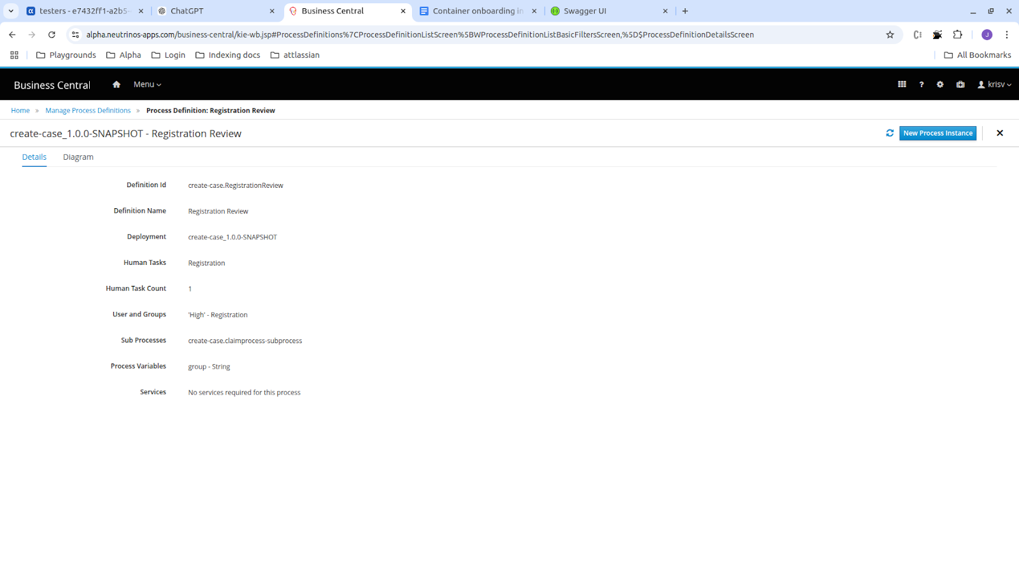Refresh the process definition details
The width and height of the screenshot is (1019, 580).
click(890, 133)
